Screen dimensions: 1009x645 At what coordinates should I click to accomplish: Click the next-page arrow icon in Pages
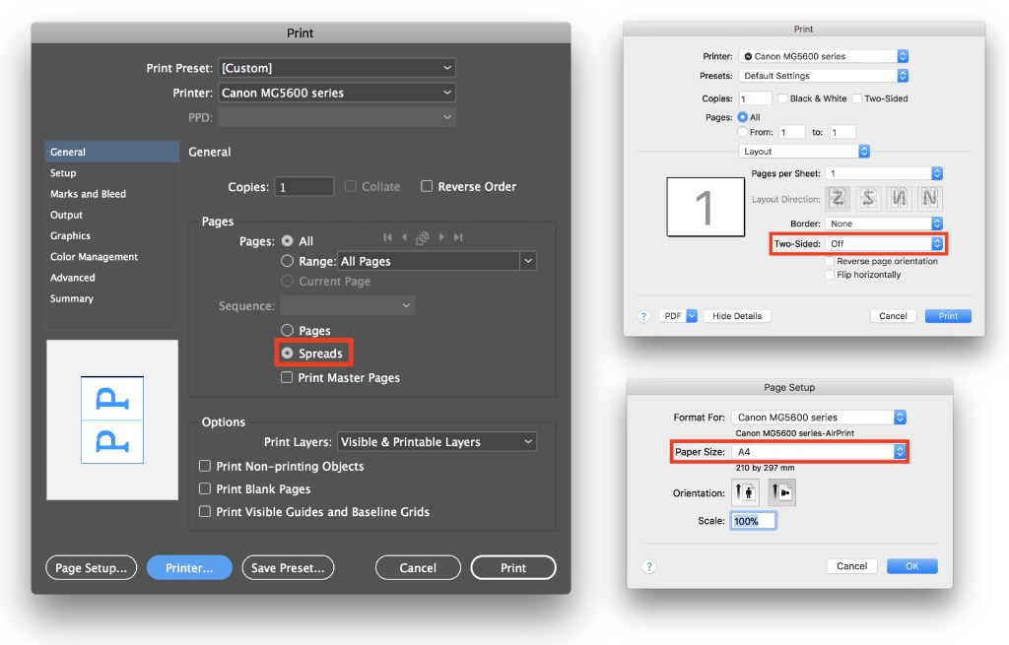tap(441, 237)
